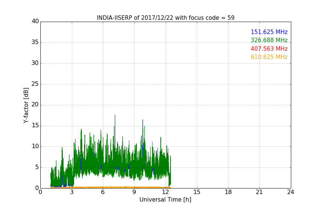
Task: Click the y-axis tick label 25
Action: point(35,84)
